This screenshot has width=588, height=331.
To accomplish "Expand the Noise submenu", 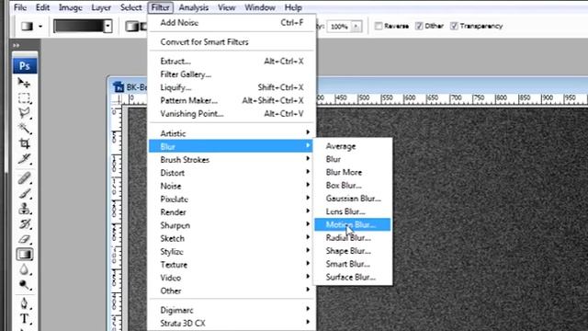I will pyautogui.click(x=232, y=186).
